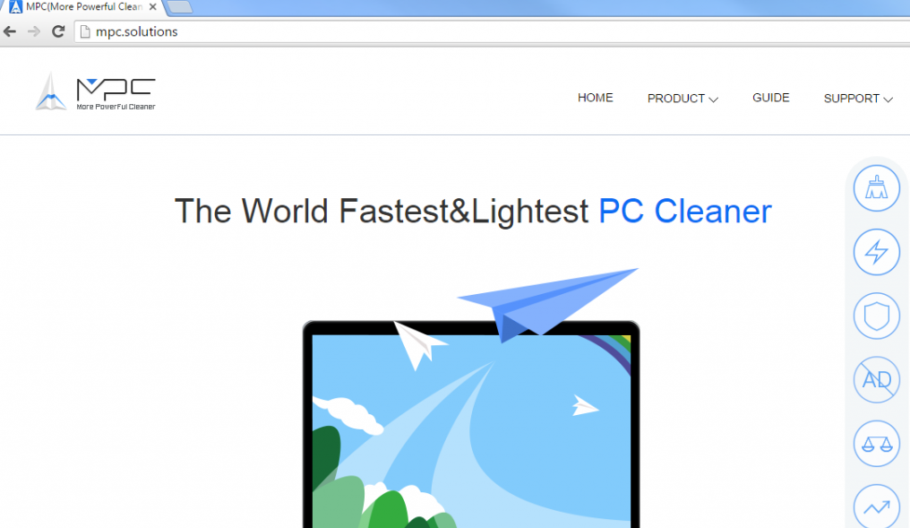
Task: Expand the SUPPORT dropdown menu
Action: pos(858,99)
